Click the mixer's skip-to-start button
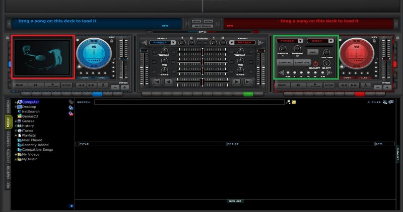The height and width of the screenshot is (212, 403). click(x=157, y=82)
